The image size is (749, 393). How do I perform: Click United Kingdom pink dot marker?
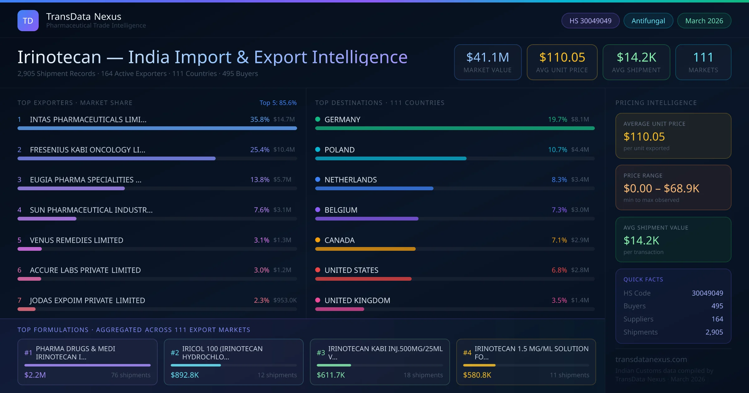point(318,300)
